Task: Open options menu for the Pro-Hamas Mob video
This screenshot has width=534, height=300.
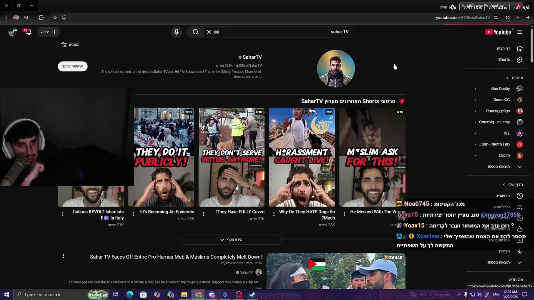Action: (63, 256)
